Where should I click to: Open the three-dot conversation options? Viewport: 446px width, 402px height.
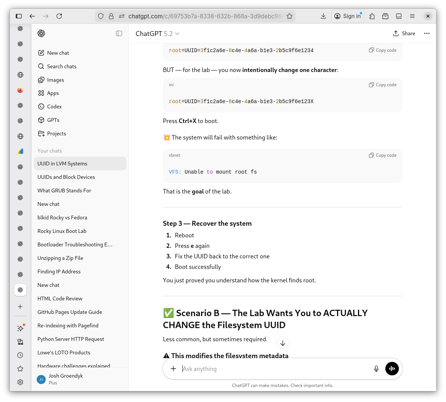tap(427, 33)
